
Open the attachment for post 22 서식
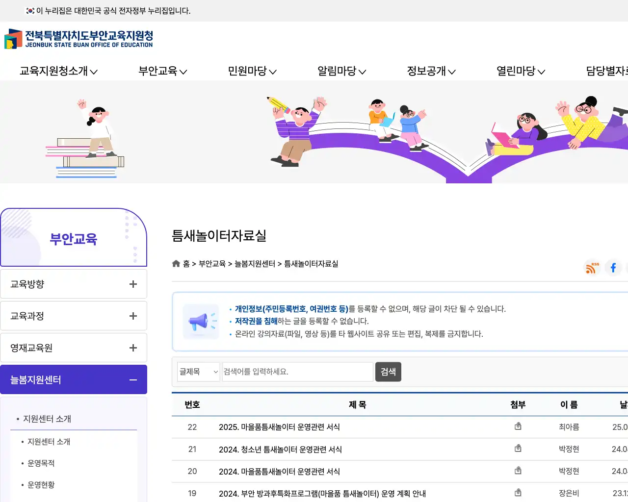click(x=518, y=426)
